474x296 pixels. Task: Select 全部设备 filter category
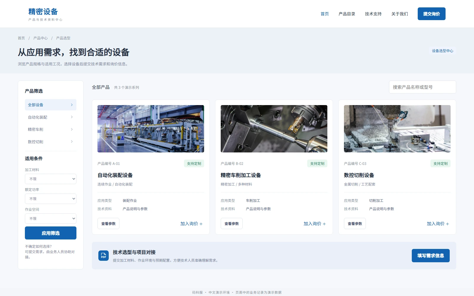tap(51, 105)
